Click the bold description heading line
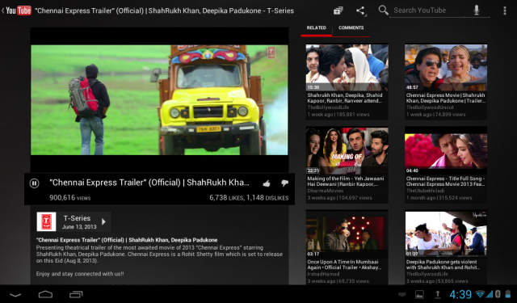 tap(127, 240)
